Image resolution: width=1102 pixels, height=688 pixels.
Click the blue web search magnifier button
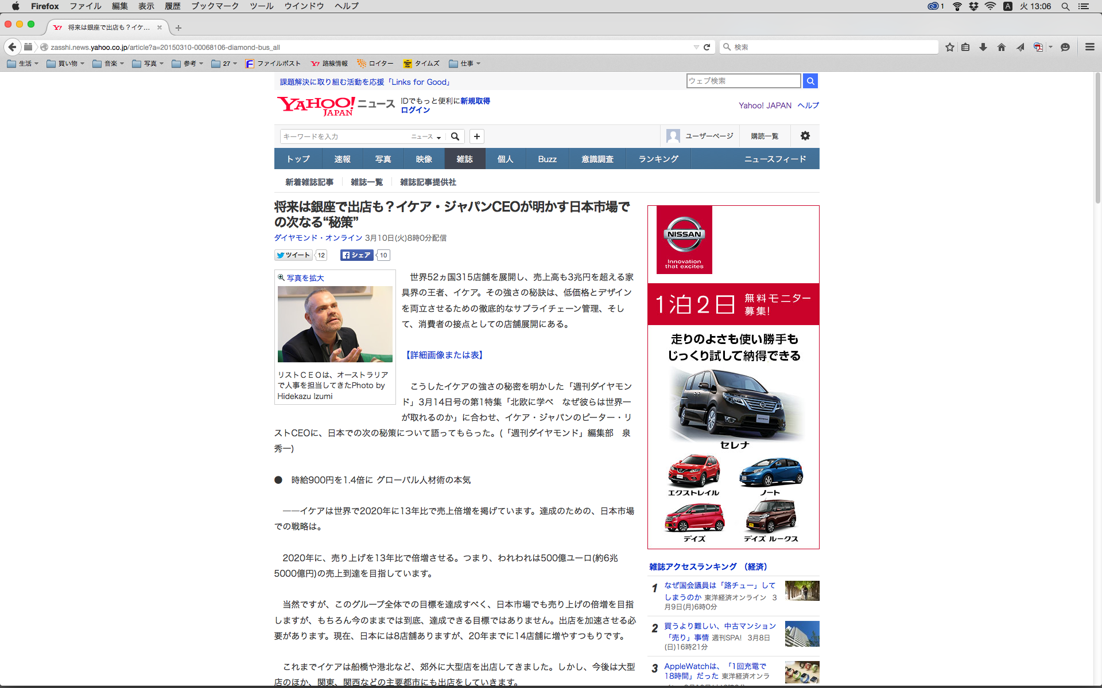810,81
